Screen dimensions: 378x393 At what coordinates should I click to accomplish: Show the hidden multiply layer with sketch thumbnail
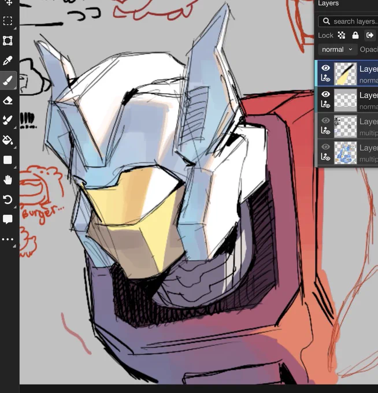coord(325,121)
